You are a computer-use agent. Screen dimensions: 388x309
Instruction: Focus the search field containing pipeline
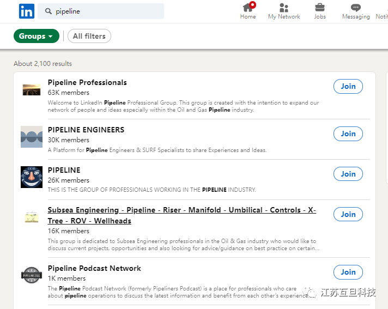point(101,11)
